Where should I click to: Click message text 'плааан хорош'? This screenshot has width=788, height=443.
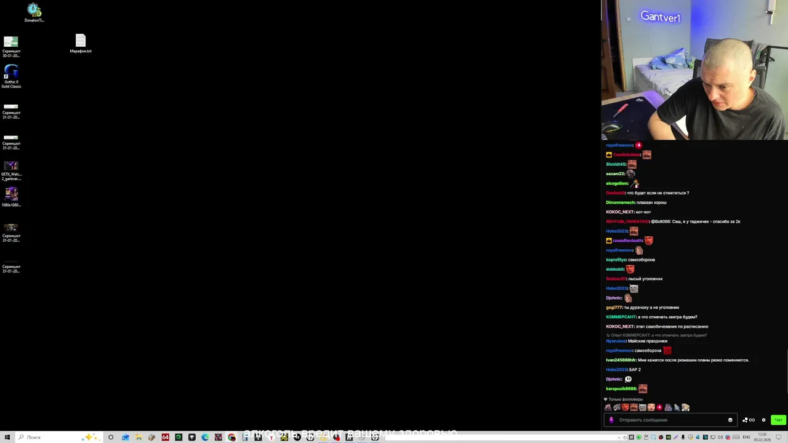[x=651, y=202]
